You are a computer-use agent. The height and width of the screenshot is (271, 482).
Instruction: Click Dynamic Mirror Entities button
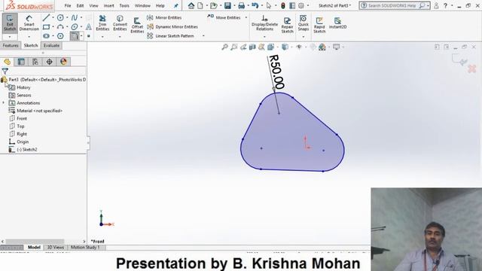point(172,27)
